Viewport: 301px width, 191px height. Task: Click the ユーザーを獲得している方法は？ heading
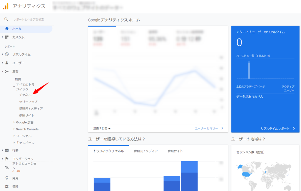116,139
